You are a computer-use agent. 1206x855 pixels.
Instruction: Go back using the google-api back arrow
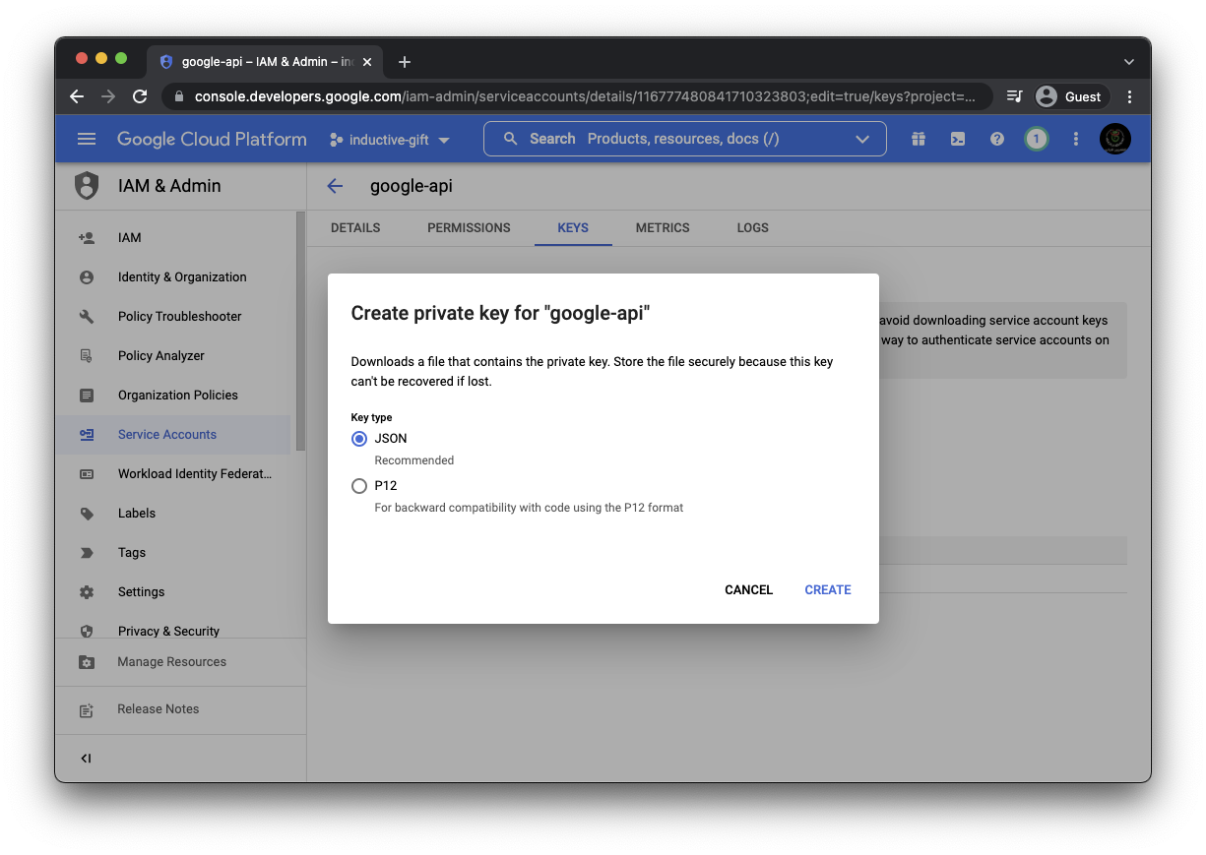(x=335, y=186)
